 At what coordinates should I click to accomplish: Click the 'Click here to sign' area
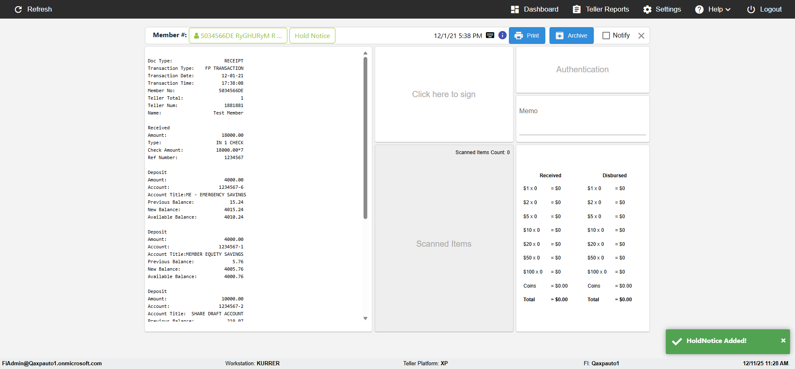coord(444,94)
